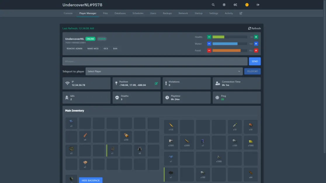This screenshot has height=183, width=326.
Task: Click the HIDE BACKPACK button
Action: [91, 180]
